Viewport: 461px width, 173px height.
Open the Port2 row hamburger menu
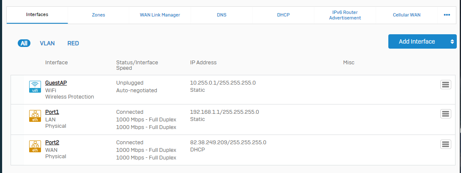click(445, 144)
